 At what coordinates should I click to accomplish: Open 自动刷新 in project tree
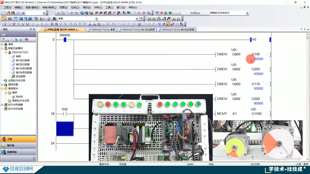20,76
